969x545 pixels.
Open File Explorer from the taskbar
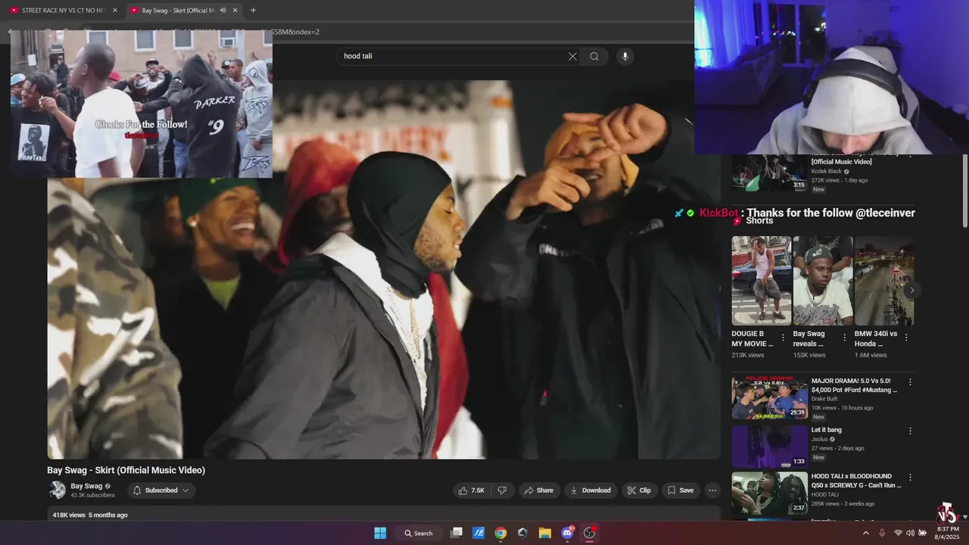(x=545, y=533)
